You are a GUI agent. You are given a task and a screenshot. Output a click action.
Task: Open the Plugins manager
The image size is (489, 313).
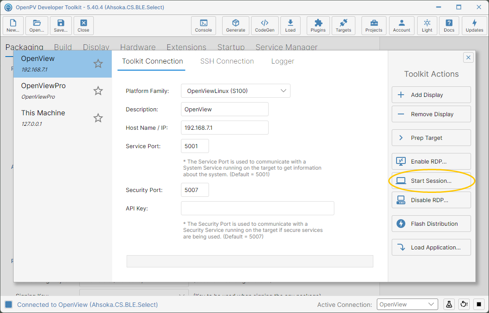318,25
